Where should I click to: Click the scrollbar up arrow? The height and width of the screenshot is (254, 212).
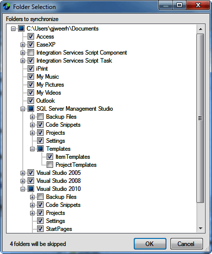pos(200,29)
